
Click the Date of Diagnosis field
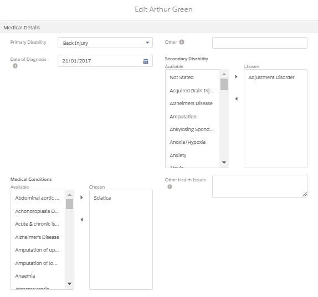pos(105,61)
